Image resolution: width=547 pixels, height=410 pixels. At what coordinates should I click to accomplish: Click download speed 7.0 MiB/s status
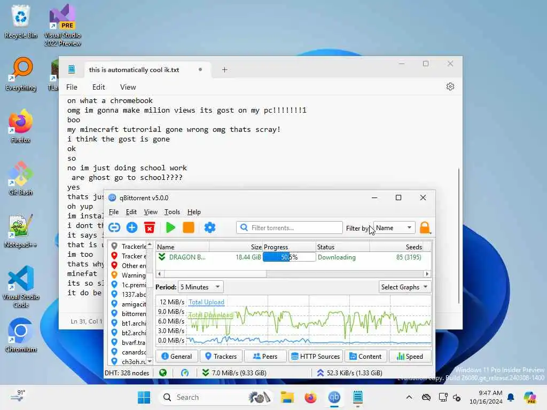click(234, 373)
